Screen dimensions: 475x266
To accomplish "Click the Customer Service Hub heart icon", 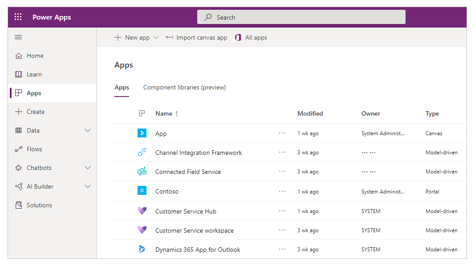I will [x=142, y=211].
